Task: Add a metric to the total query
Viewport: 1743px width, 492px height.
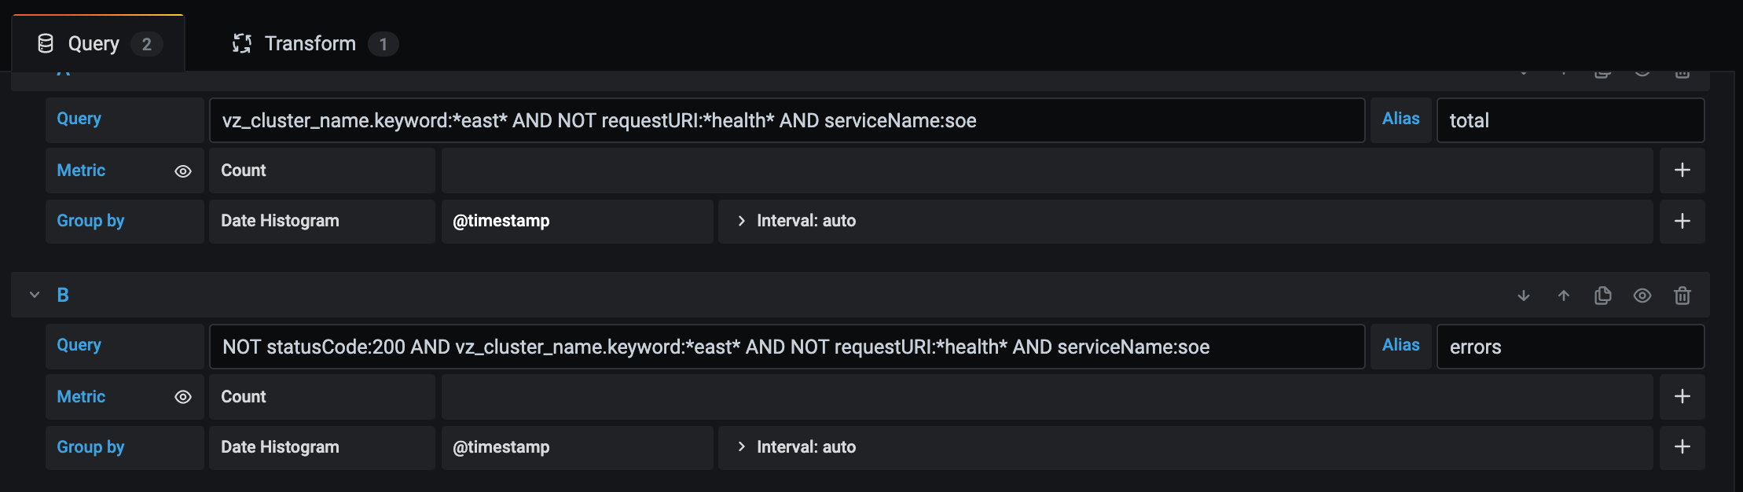Action: [x=1682, y=171]
